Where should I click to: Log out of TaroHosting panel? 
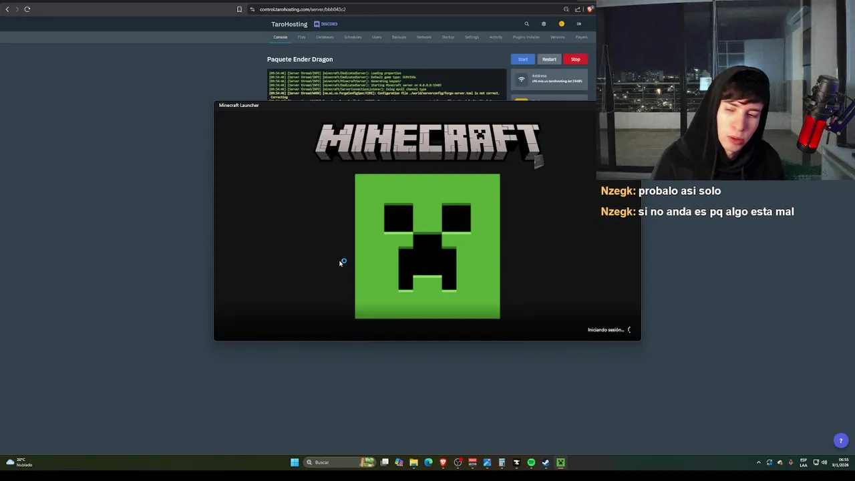coord(579,24)
